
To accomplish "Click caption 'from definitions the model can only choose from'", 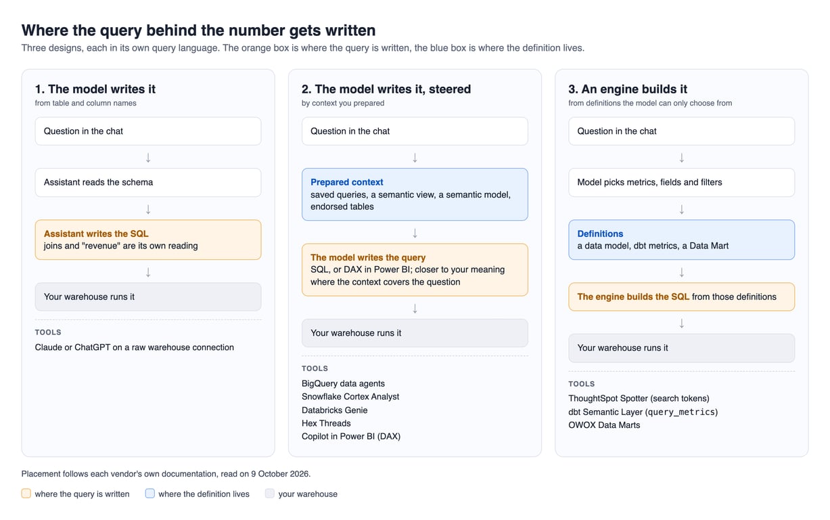I will (650, 103).
